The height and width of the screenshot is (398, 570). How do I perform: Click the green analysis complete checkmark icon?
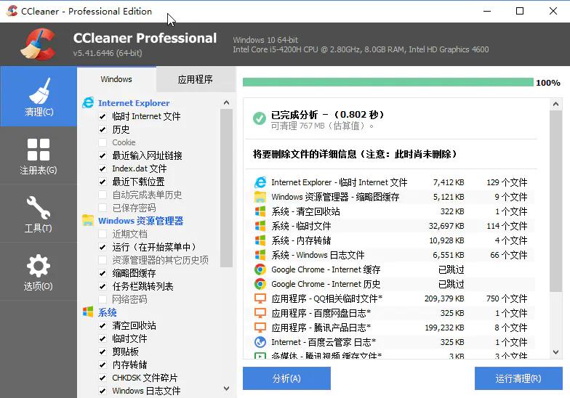click(x=259, y=118)
